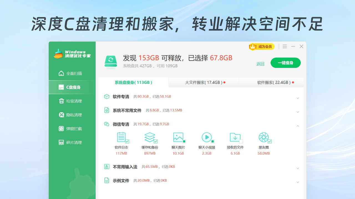
Task: Expand the 不常用输入法 section
Action: click(298, 168)
